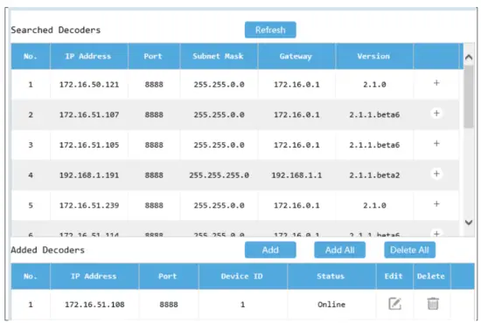Select IP cell 172.16.51.107
The width and height of the screenshot is (481, 323).
[89, 115]
